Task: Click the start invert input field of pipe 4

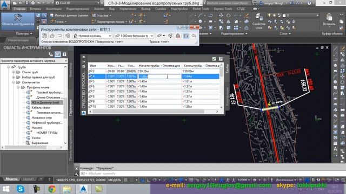Action: [159, 77]
